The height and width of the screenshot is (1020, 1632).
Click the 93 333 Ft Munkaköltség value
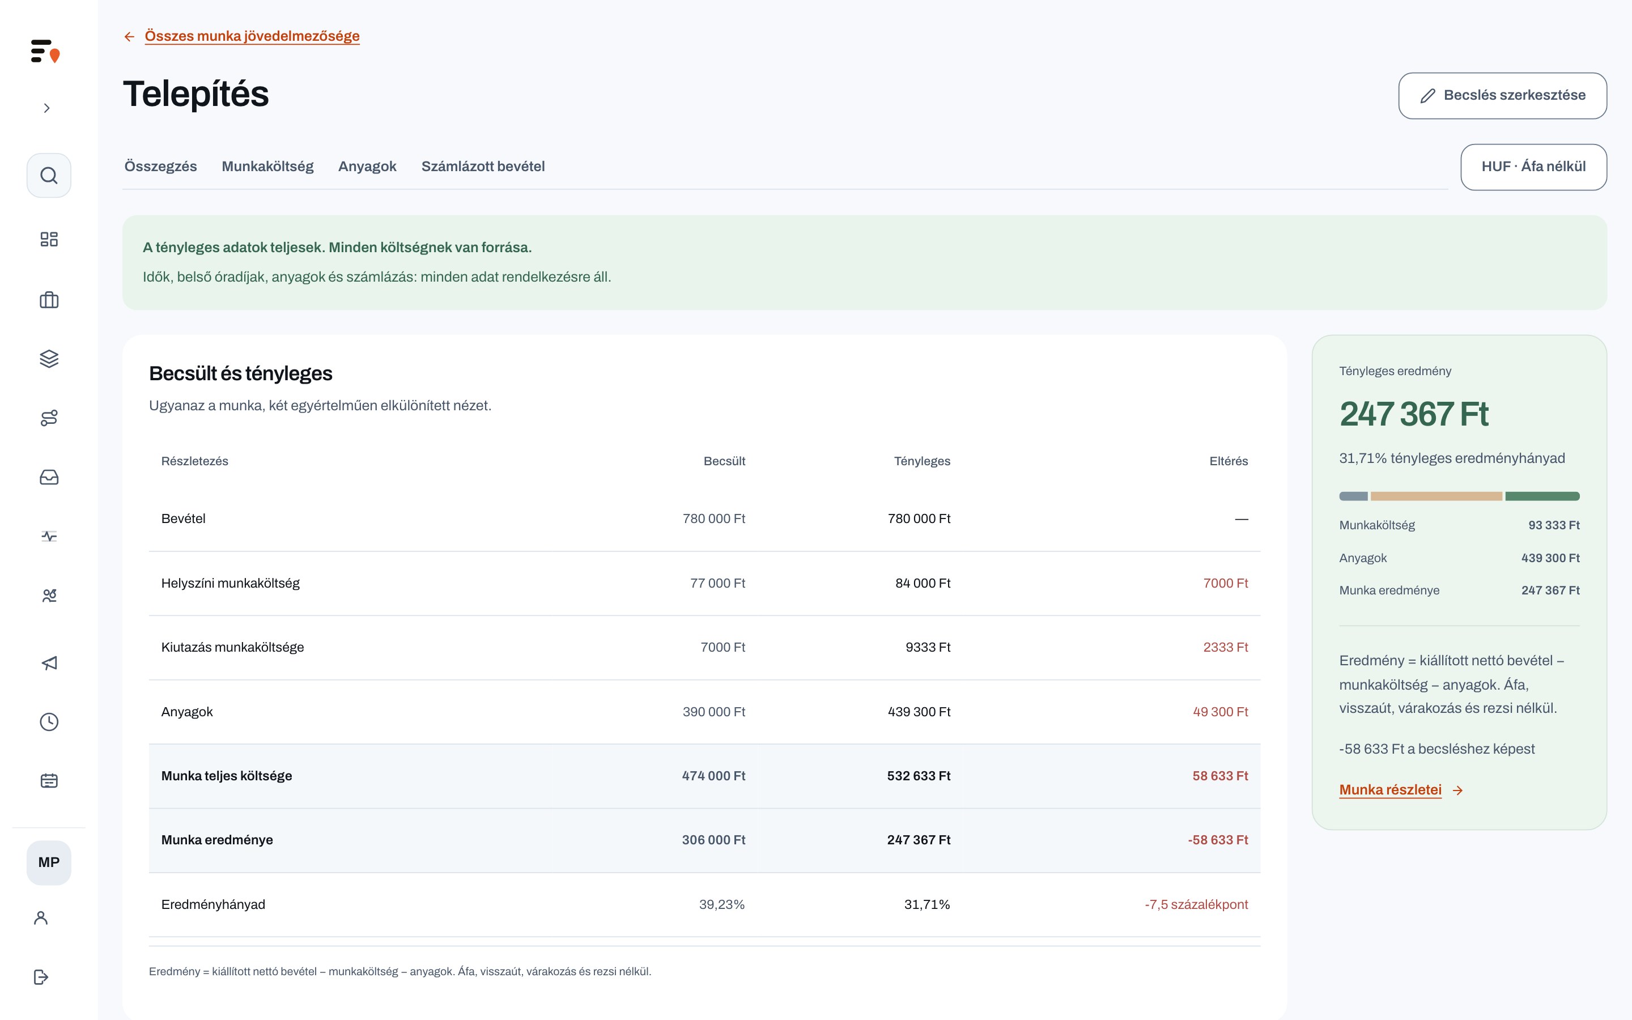point(1554,525)
